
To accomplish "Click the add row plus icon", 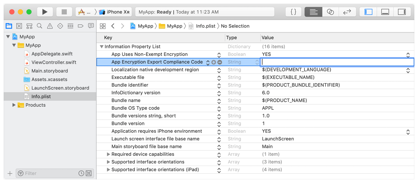I will point(214,62).
